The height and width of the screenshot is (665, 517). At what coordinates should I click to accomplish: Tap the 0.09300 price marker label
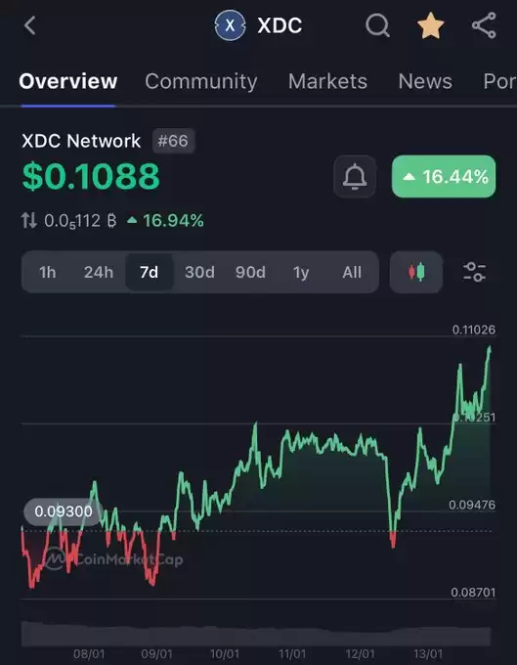64,511
